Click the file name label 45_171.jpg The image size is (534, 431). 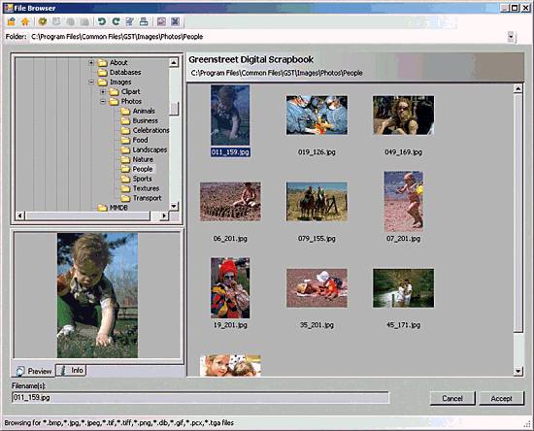(x=403, y=325)
